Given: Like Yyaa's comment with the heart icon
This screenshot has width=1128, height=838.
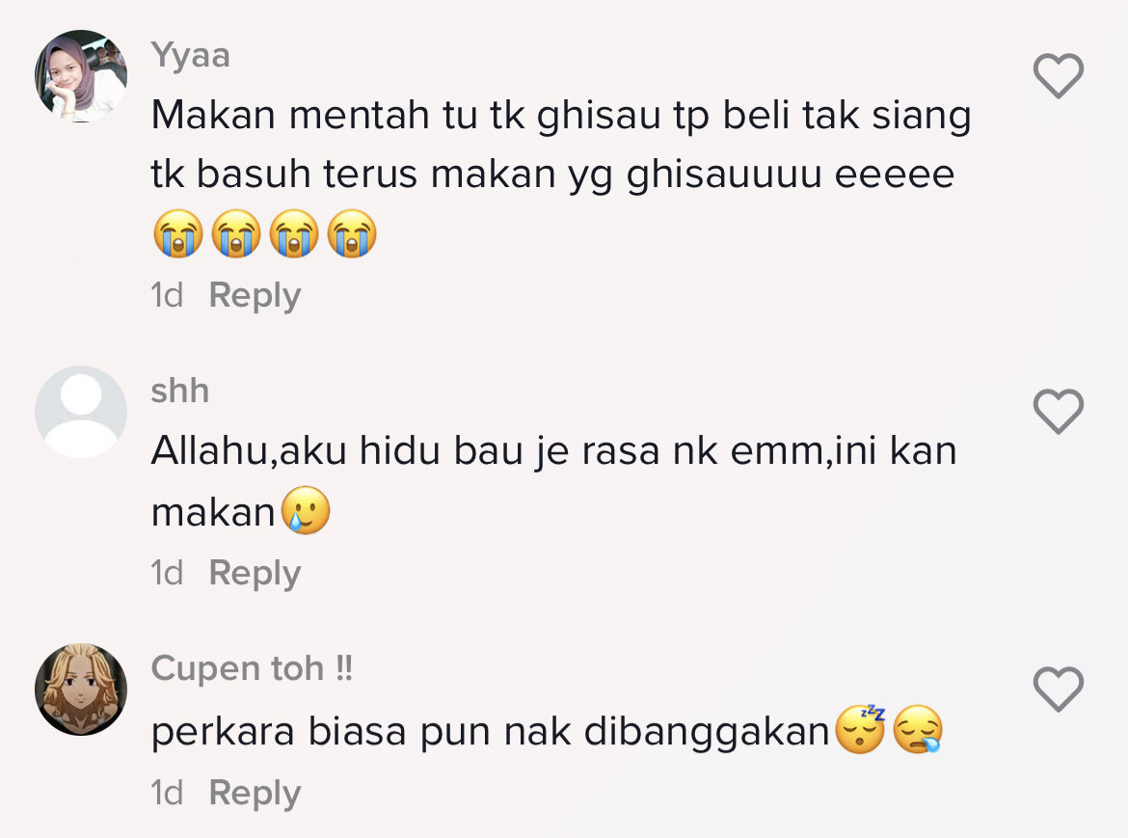Looking at the screenshot, I should click(x=1059, y=75).
